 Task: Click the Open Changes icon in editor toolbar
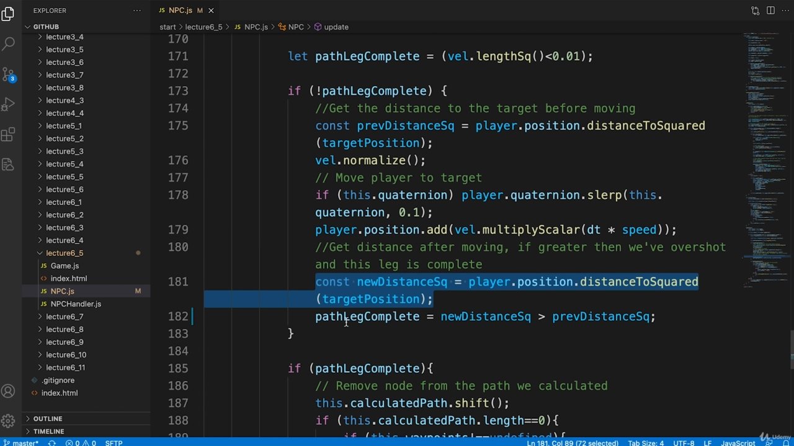click(755, 11)
